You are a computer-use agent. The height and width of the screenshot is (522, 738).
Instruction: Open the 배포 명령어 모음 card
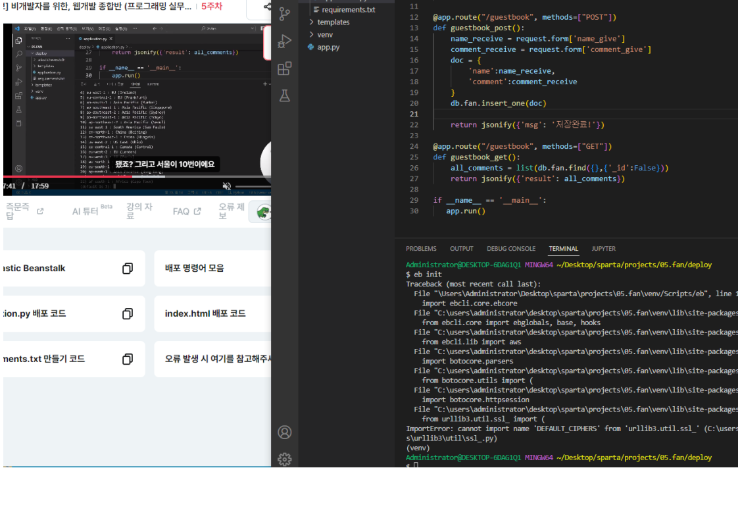212,269
